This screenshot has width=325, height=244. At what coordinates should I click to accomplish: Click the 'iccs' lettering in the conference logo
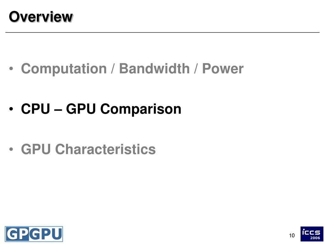[311, 232]
